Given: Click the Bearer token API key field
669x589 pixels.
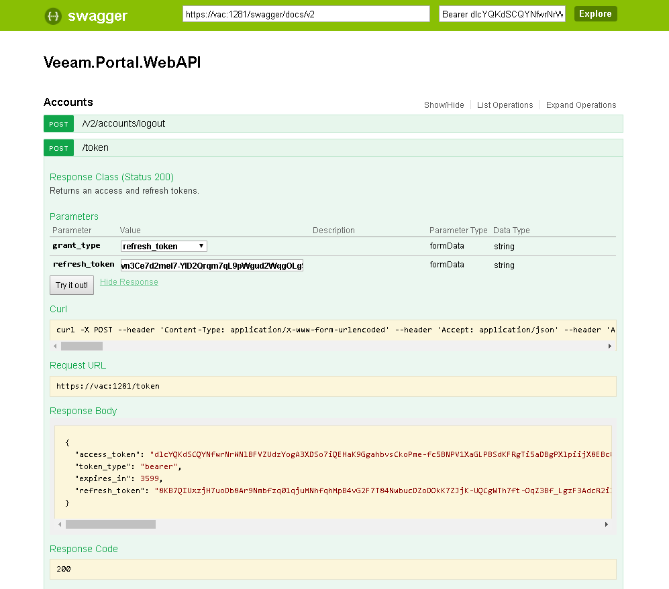Looking at the screenshot, I should pos(503,14).
